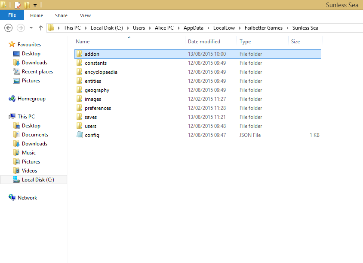Open Desktop under This PC
The width and height of the screenshot is (363, 263).
27,126
